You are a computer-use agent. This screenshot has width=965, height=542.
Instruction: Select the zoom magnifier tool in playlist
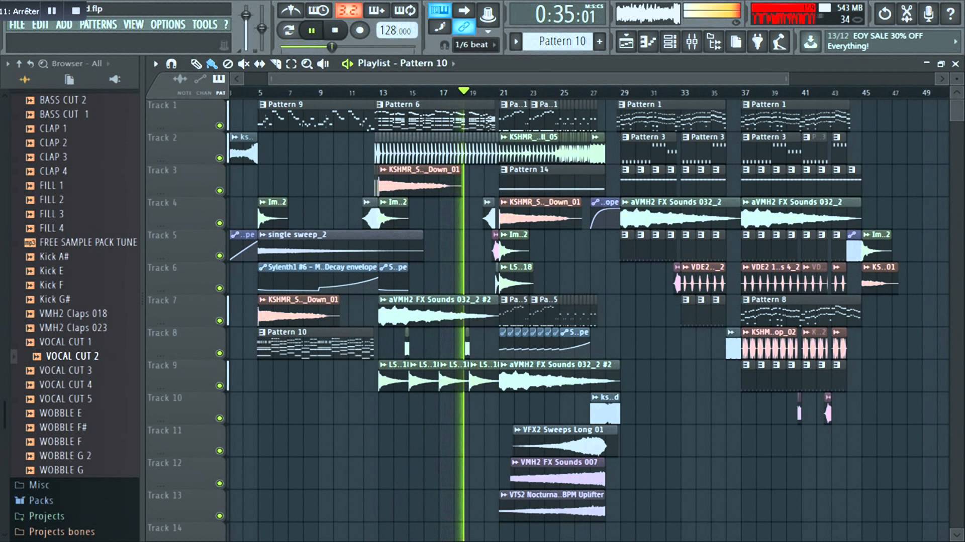[307, 64]
